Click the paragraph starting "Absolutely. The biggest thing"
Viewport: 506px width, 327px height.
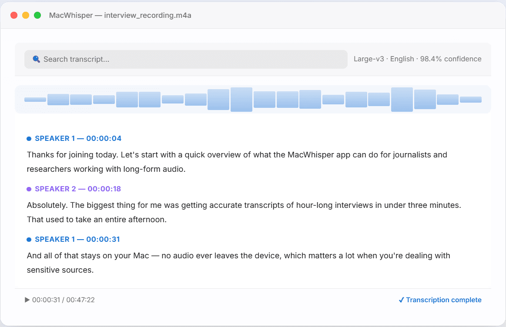pos(244,212)
